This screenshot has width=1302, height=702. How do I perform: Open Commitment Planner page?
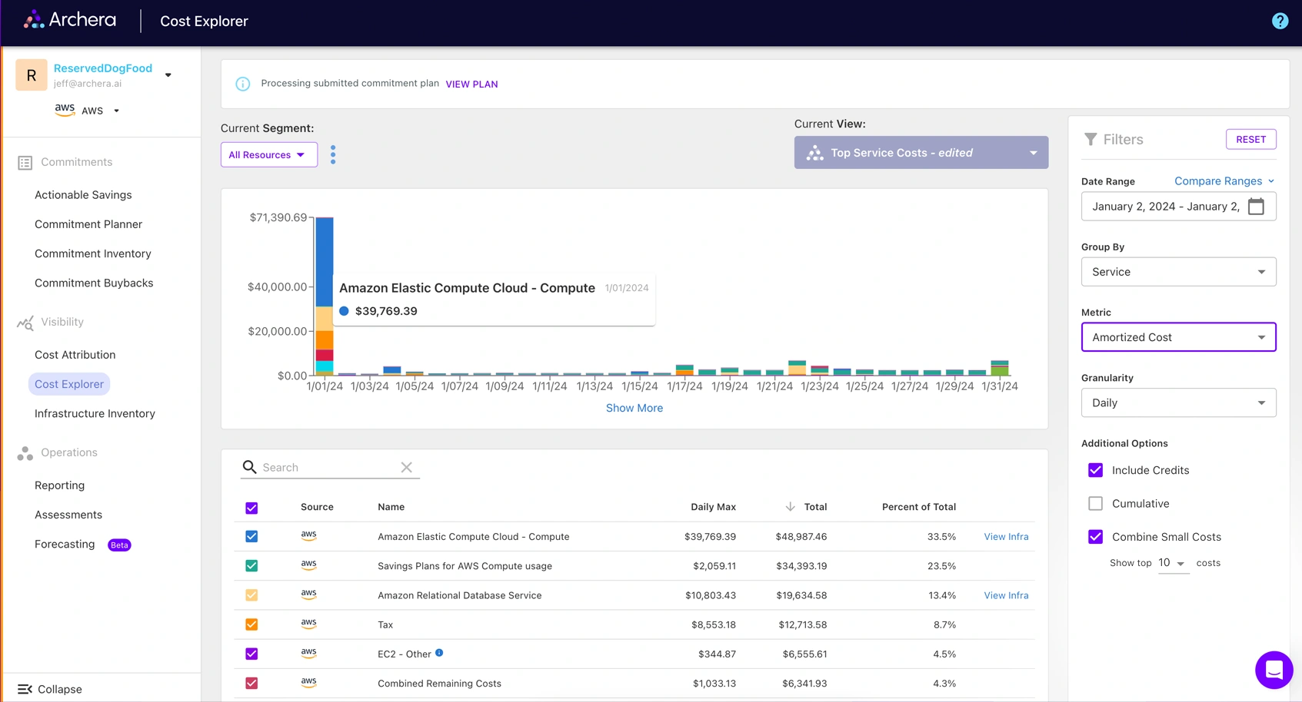88,224
